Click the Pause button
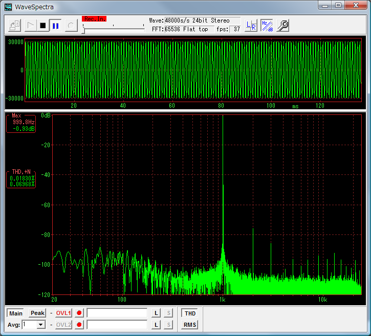The height and width of the screenshot is (336, 371). tap(56, 25)
